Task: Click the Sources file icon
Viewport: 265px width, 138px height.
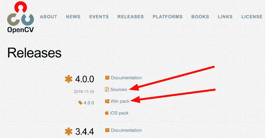Action: pos(107,89)
